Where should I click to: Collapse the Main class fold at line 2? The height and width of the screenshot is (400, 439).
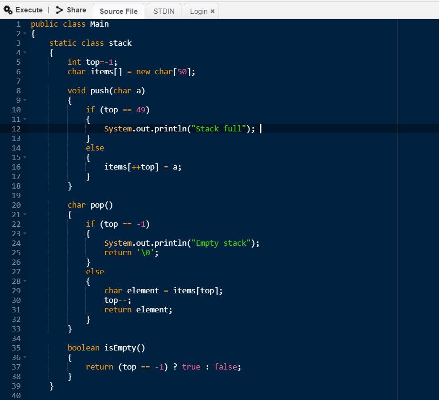25,34
